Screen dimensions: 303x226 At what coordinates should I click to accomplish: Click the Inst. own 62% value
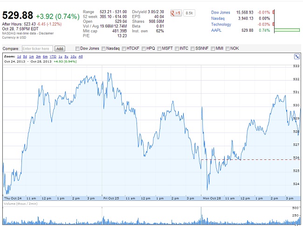160,31
